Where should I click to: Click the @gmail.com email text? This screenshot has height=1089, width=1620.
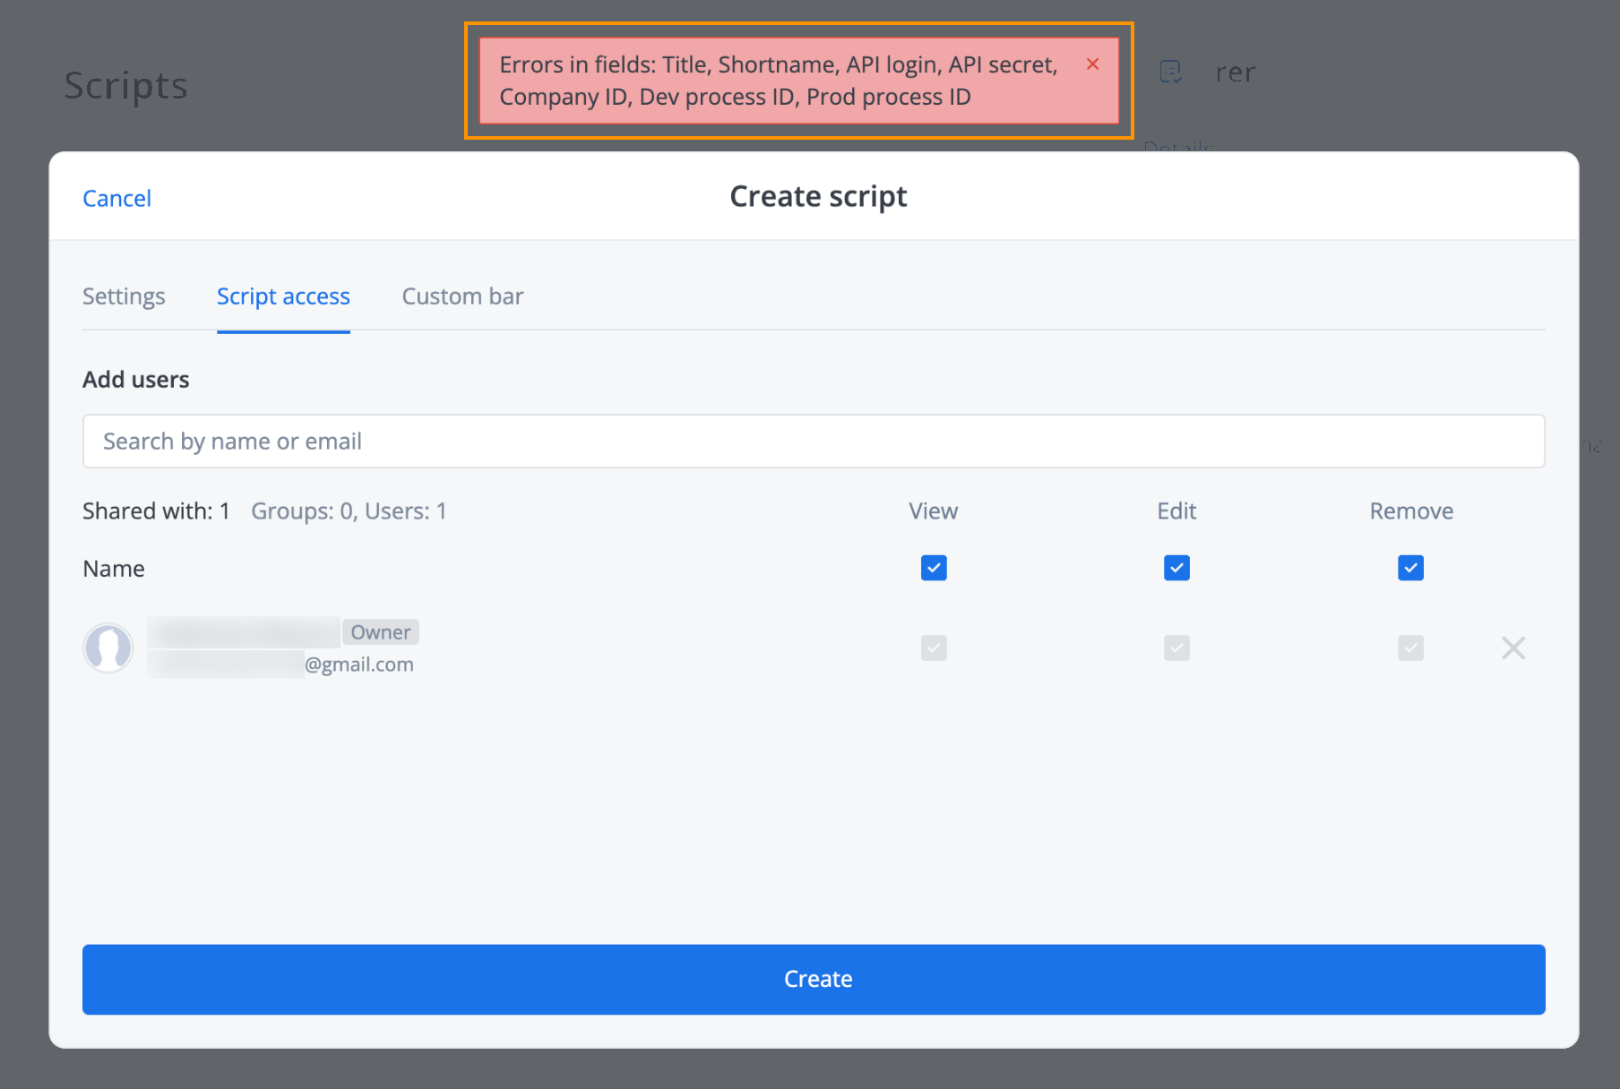pos(359,665)
